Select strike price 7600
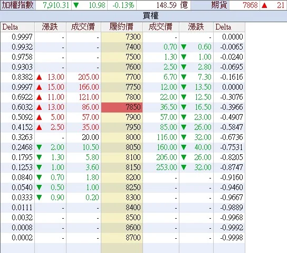The width and height of the screenshot is (287, 253). 133,67
